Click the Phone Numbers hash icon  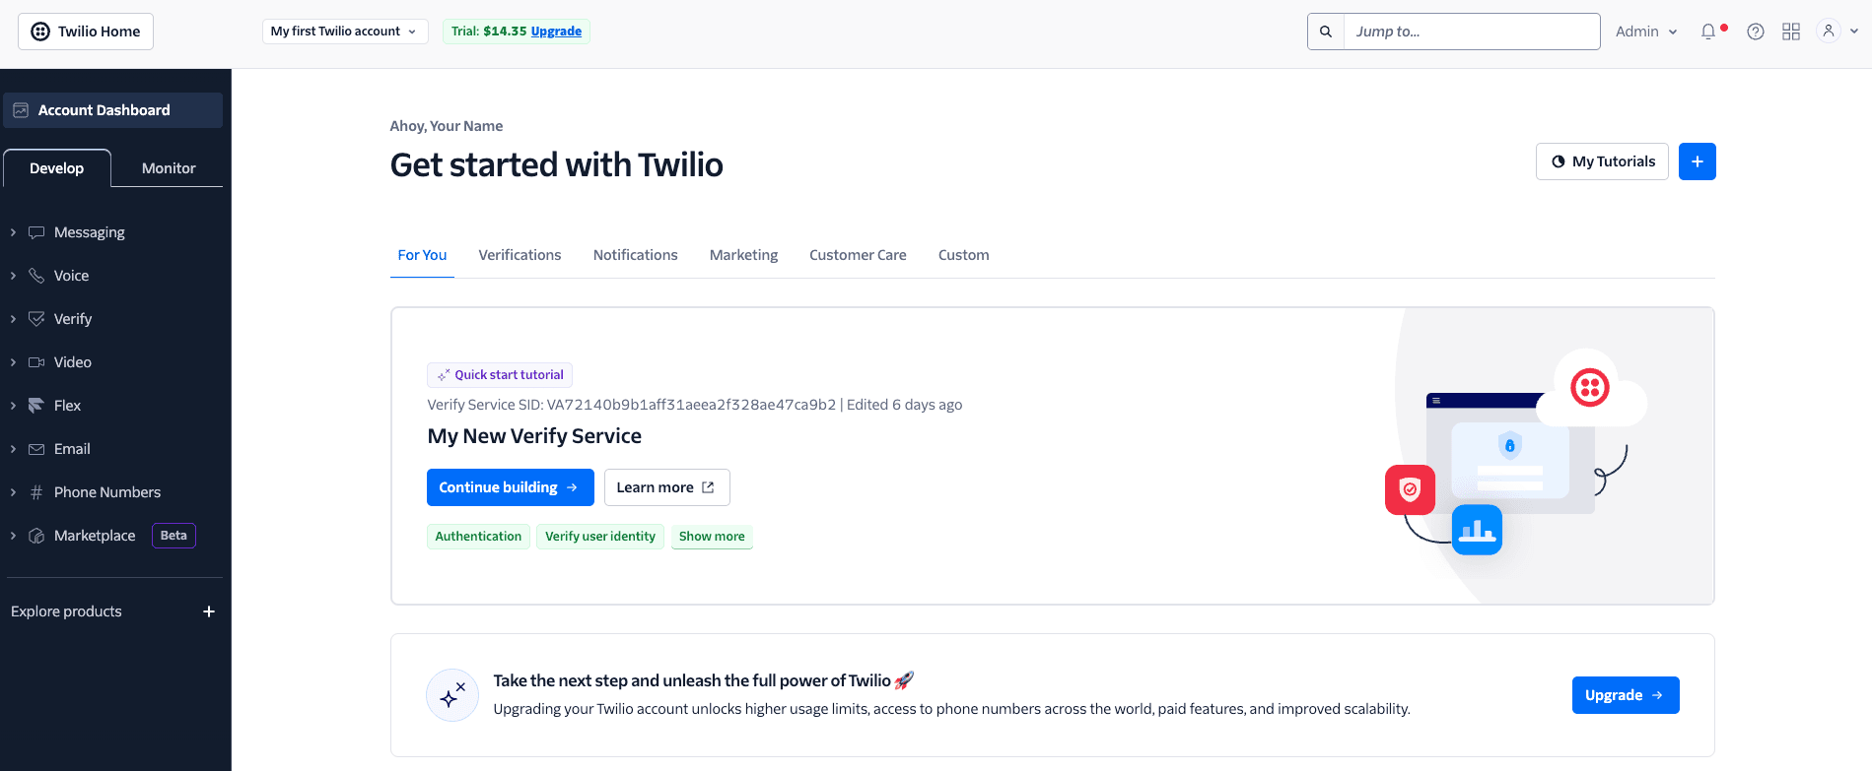coord(36,491)
